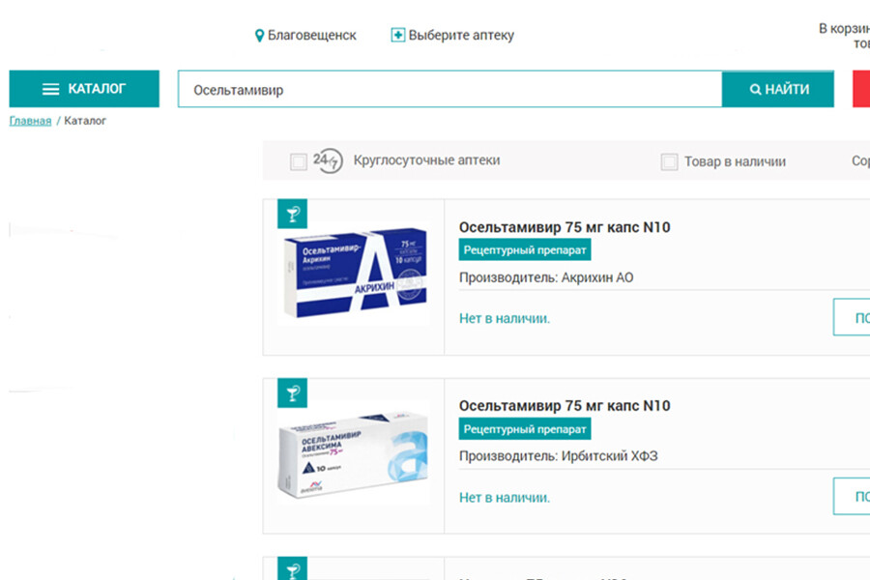The image size is (870, 580).
Task: Click the goblet badge on the third product card
Action: [x=292, y=569]
